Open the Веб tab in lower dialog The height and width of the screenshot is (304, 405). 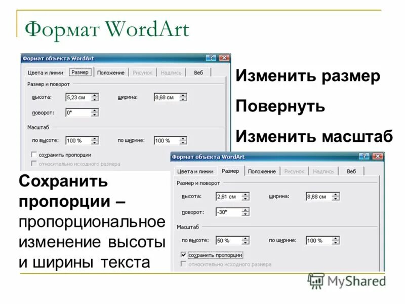[351, 171]
